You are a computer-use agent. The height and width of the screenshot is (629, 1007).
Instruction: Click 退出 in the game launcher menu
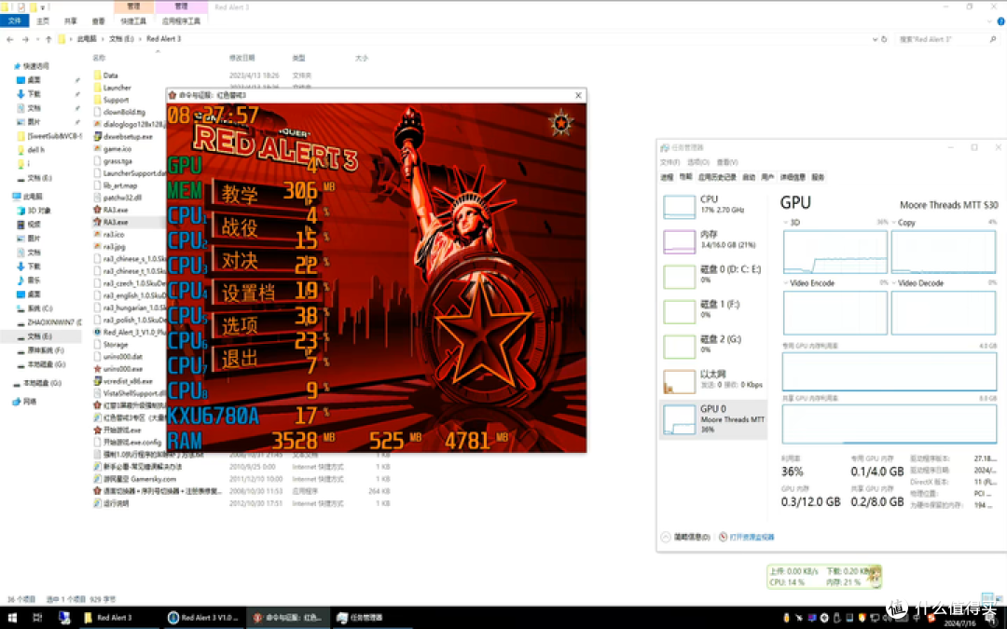pos(241,360)
